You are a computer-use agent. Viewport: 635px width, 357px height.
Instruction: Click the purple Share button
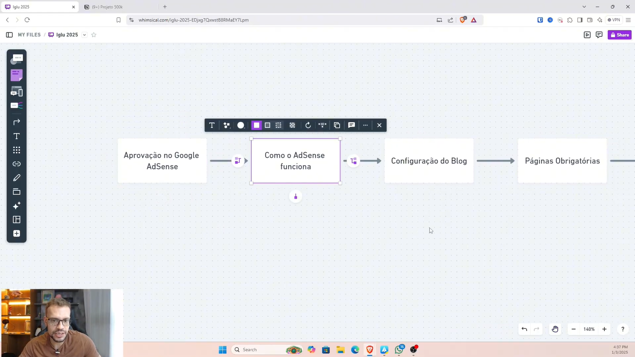click(619, 35)
